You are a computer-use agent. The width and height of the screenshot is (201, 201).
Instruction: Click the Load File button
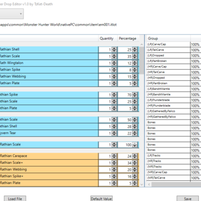click(x=15, y=198)
